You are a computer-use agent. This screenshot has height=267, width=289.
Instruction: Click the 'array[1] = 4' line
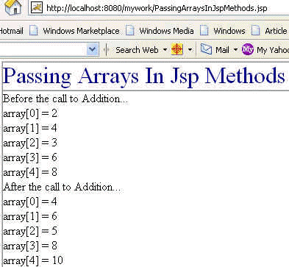click(x=30, y=128)
